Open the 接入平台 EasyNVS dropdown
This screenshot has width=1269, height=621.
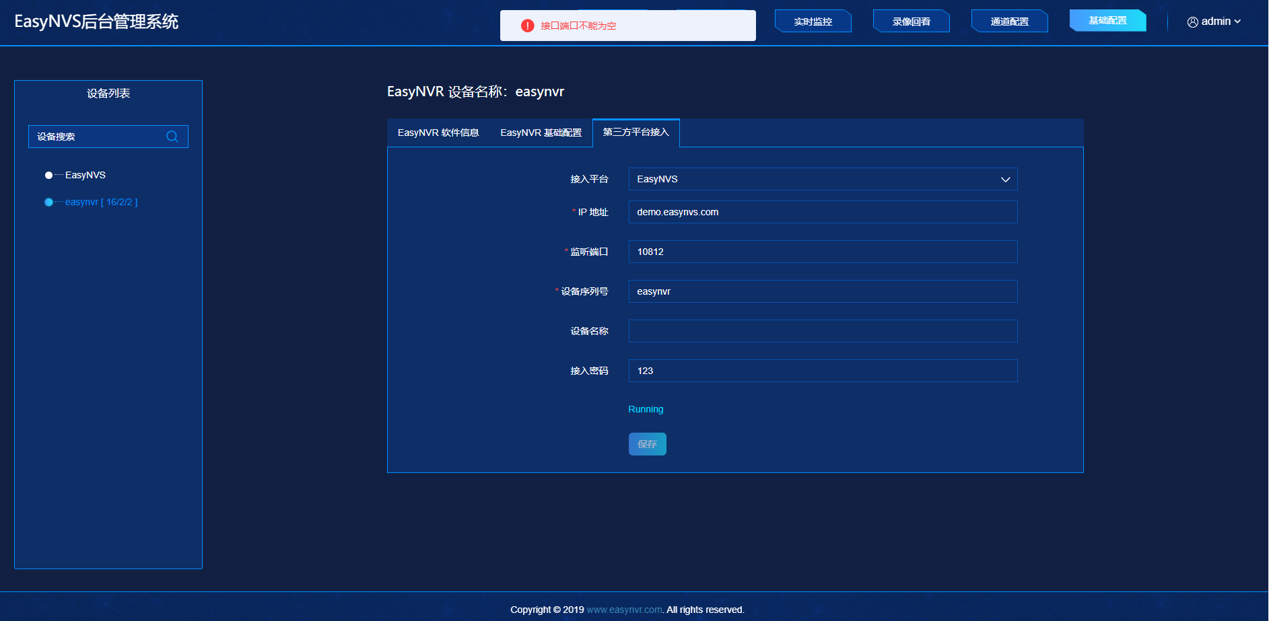823,179
